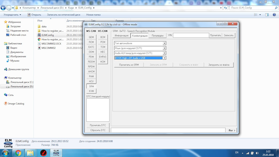This screenshot has height=157, width=279.
Task: Select the MSCOMM32 registry file
Action: [x=49, y=48]
